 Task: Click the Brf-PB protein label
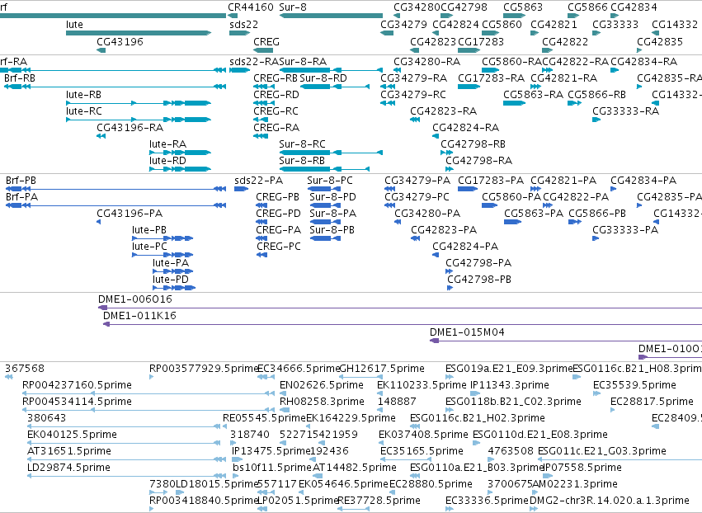coord(21,181)
